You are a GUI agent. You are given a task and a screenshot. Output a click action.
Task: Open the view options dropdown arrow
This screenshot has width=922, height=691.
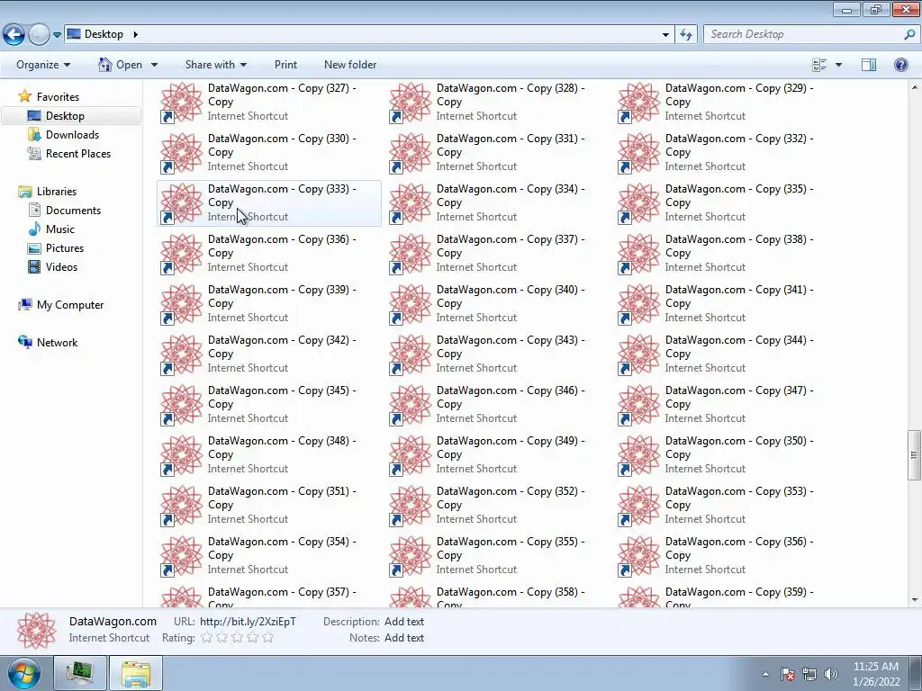click(838, 65)
